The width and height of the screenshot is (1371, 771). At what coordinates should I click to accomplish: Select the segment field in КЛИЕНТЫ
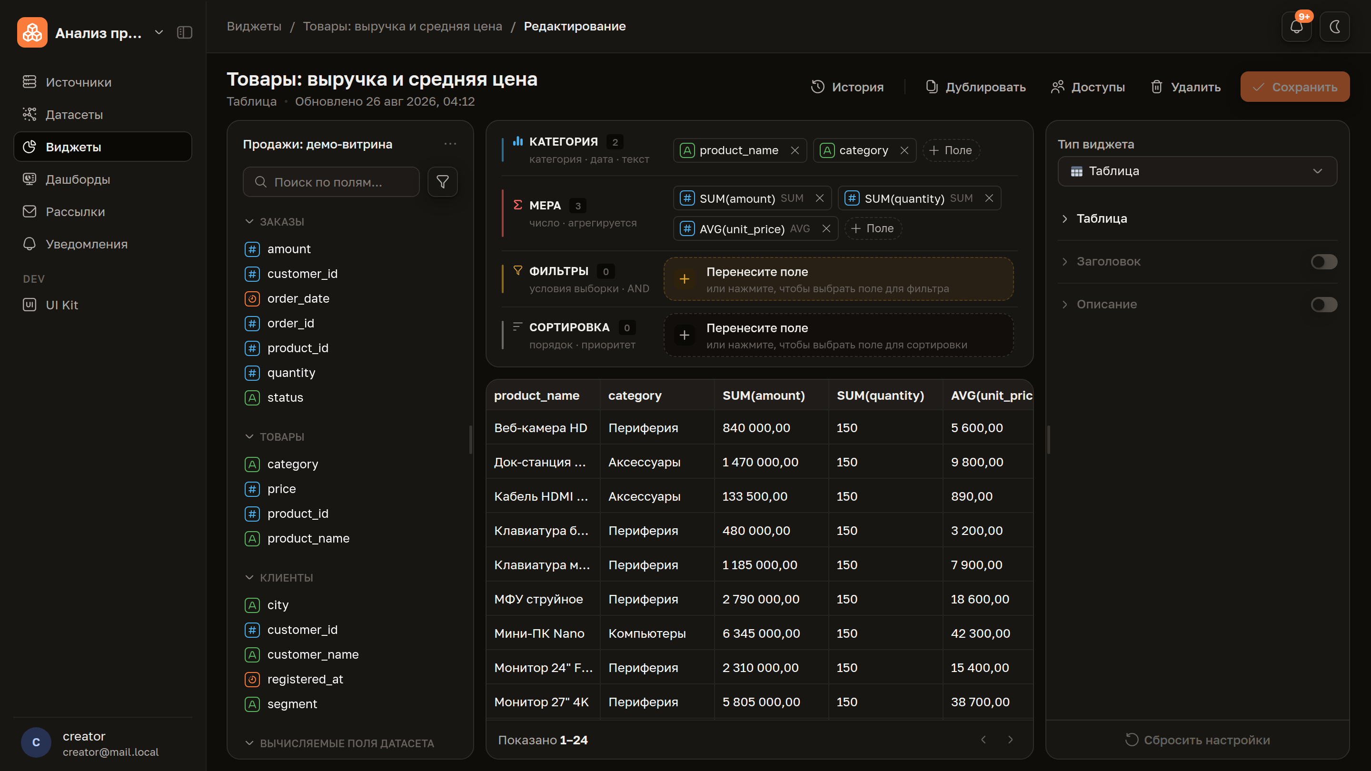pos(350,703)
